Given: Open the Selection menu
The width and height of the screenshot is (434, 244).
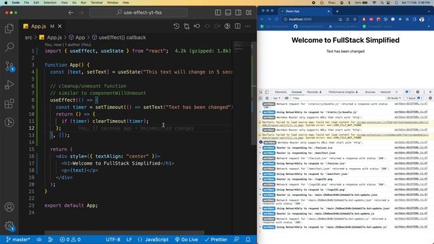Looking at the screenshot, I should coord(50,3).
